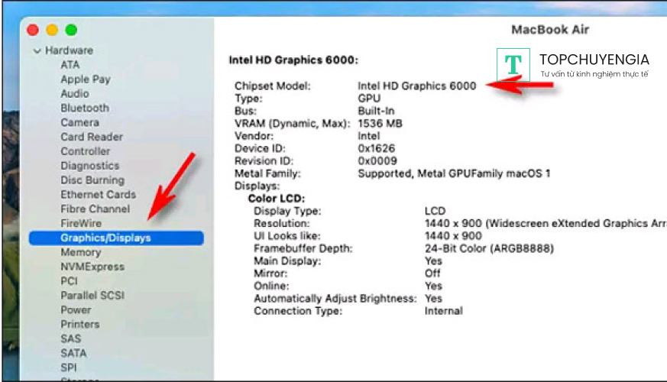The height and width of the screenshot is (382, 667).
Task: Select ATA in the sidebar
Action: (x=70, y=65)
